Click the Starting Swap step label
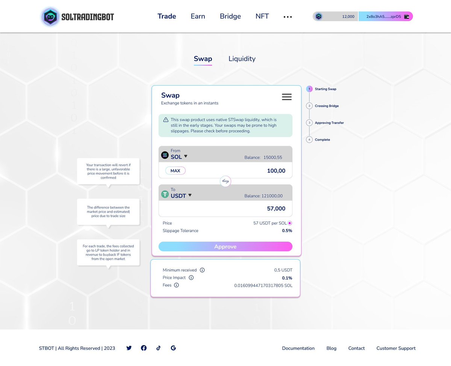The width and height of the screenshot is (451, 366). point(325,89)
